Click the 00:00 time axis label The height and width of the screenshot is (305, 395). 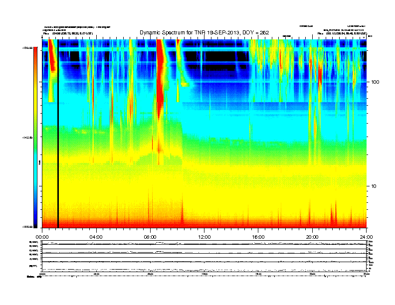point(42,237)
